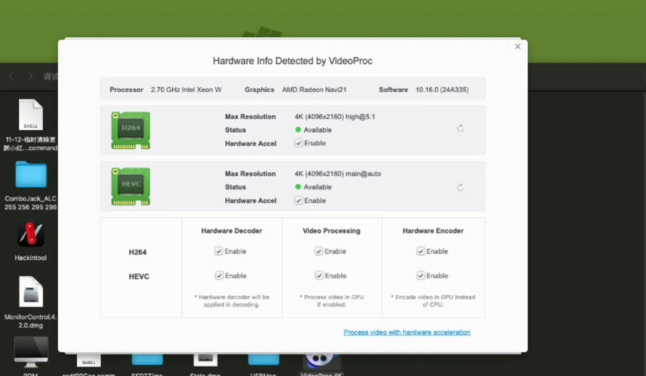
Task: Open Process video with hardware acceleration link
Action: 406,332
